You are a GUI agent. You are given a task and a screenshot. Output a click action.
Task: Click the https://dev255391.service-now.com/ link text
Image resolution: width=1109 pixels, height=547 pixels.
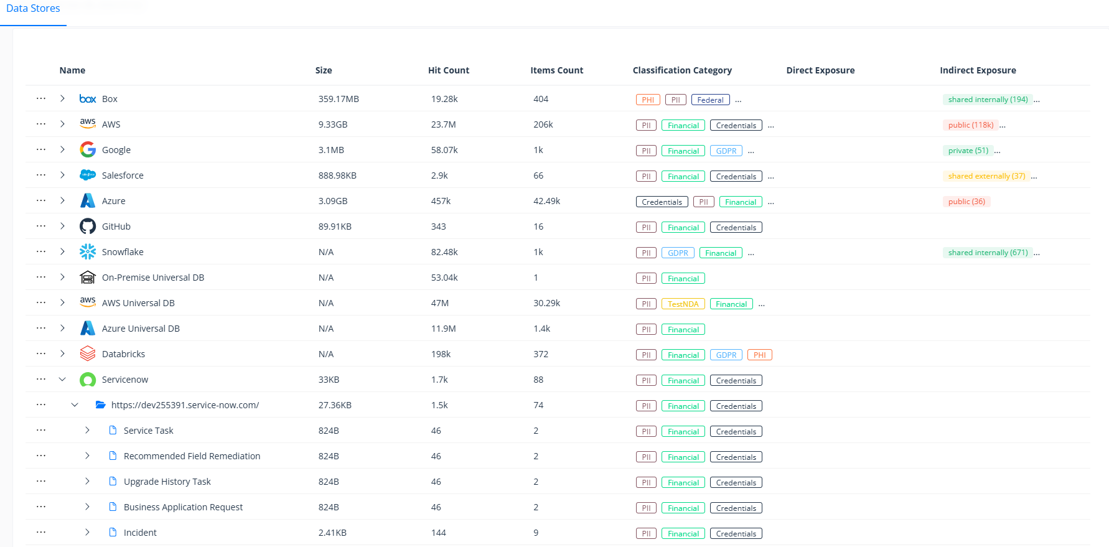[185, 404]
